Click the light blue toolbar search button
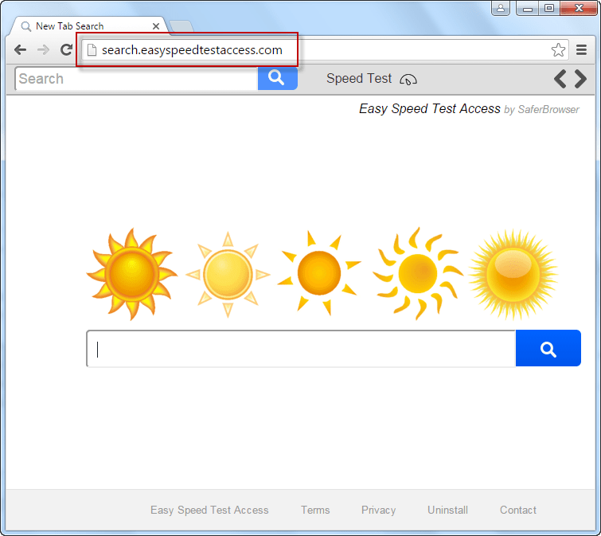 click(278, 78)
